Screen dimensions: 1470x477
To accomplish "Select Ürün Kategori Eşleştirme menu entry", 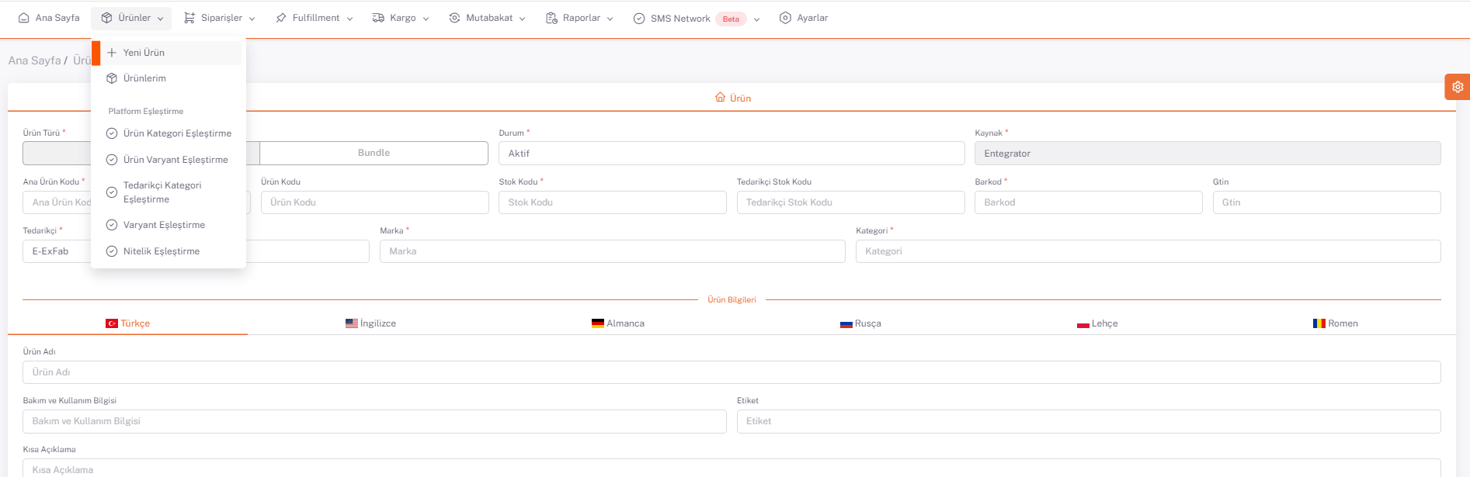I will click(x=177, y=133).
